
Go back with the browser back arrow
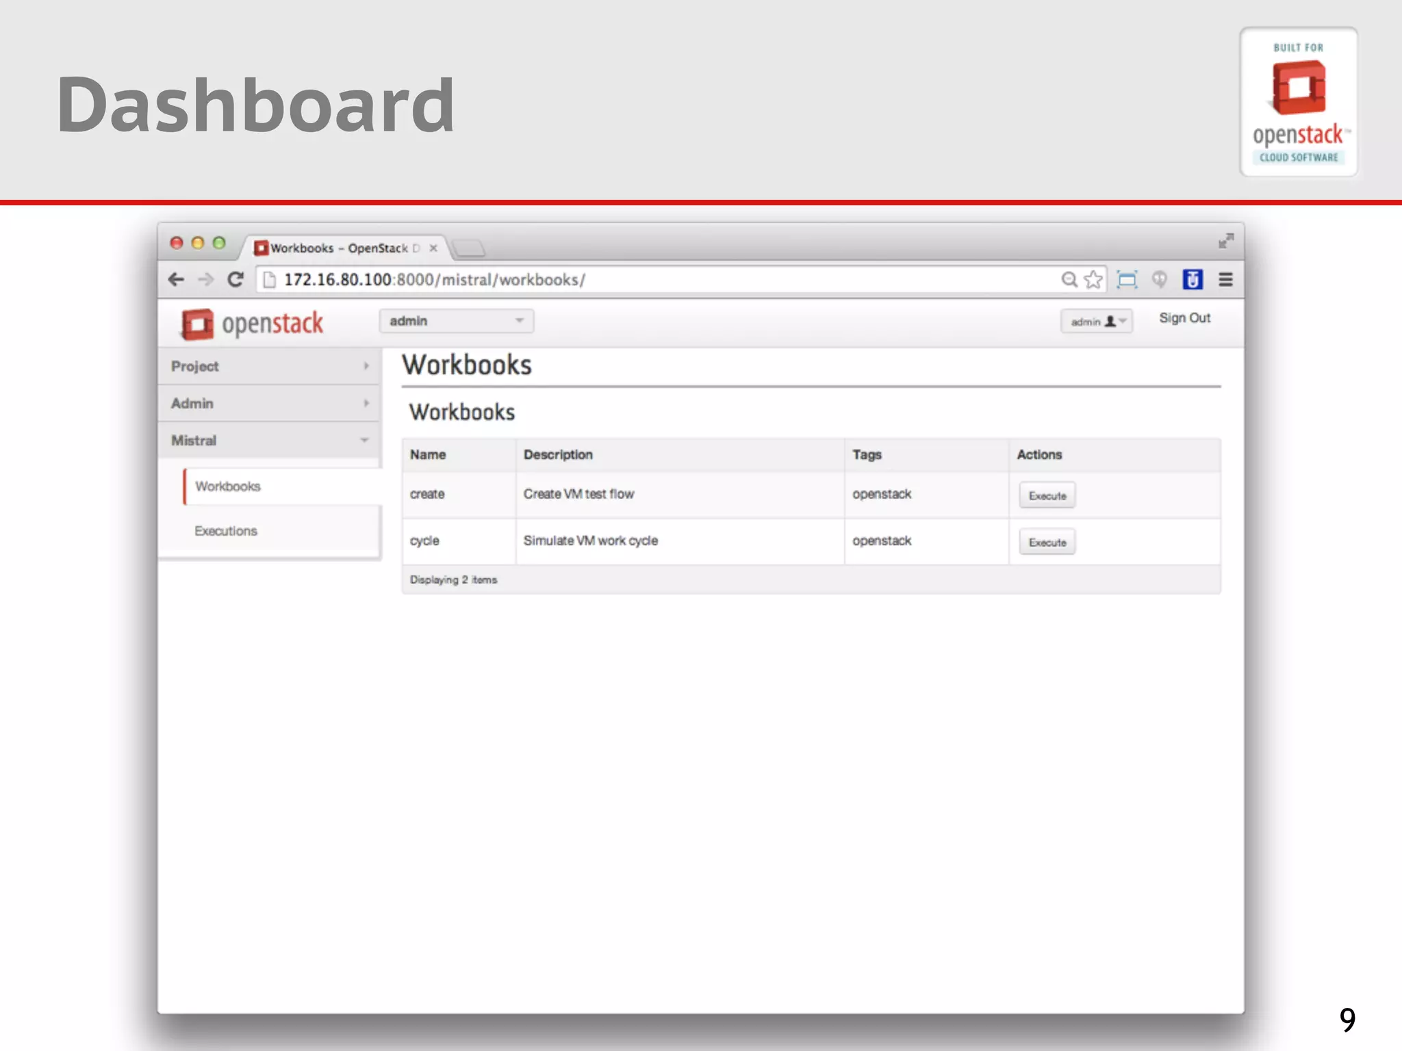176,279
